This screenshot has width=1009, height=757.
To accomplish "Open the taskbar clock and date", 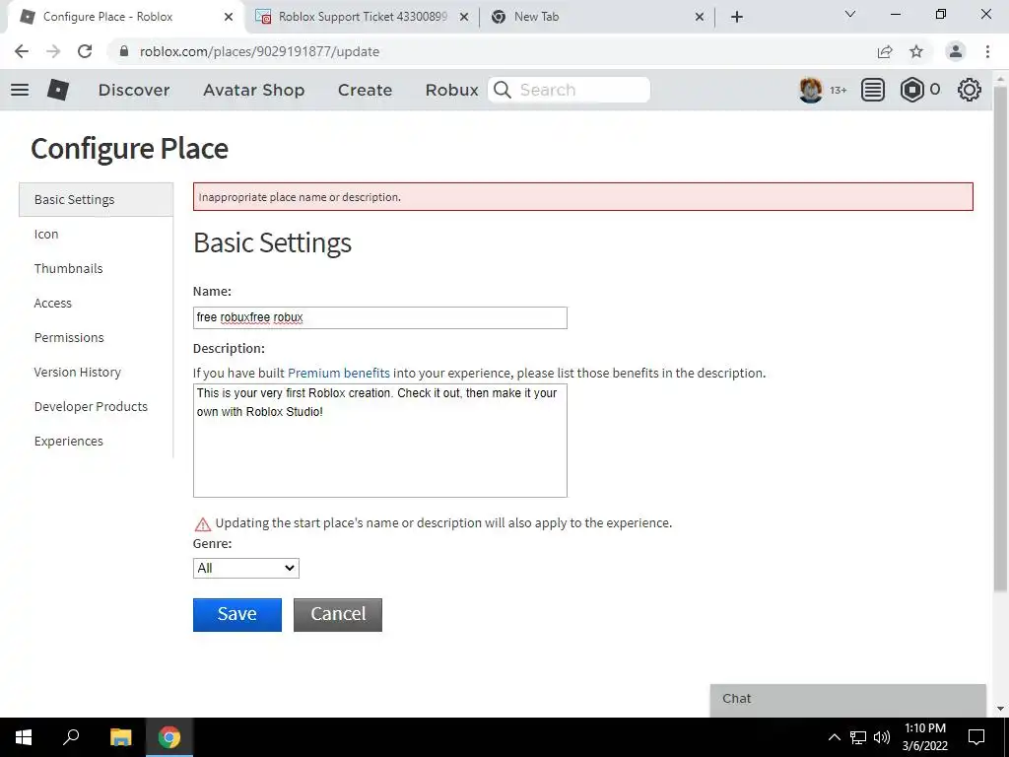I will pos(924,737).
